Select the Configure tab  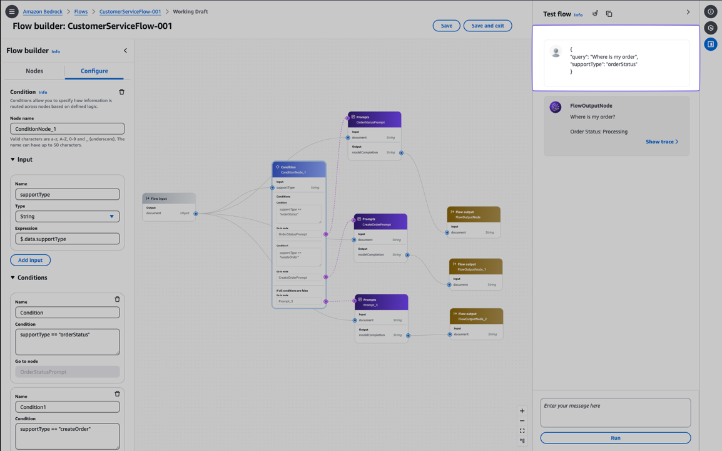(94, 71)
